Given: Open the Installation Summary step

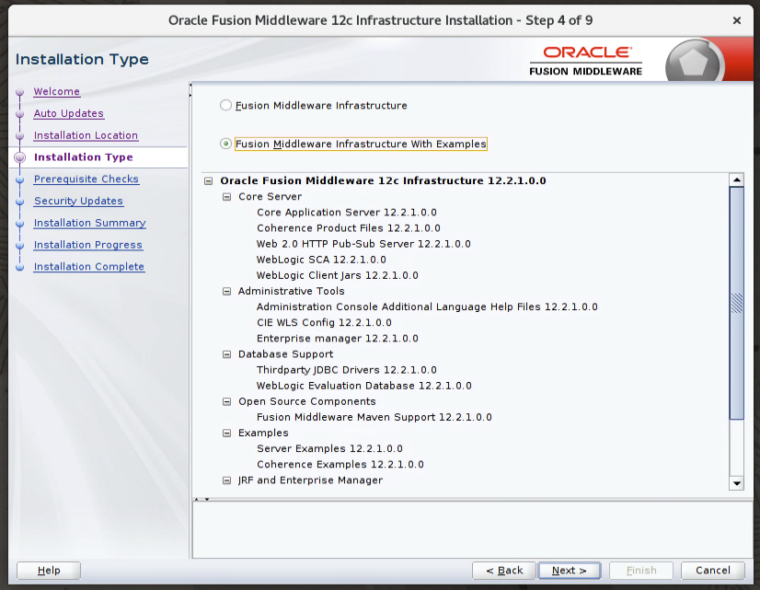Looking at the screenshot, I should 89,223.
